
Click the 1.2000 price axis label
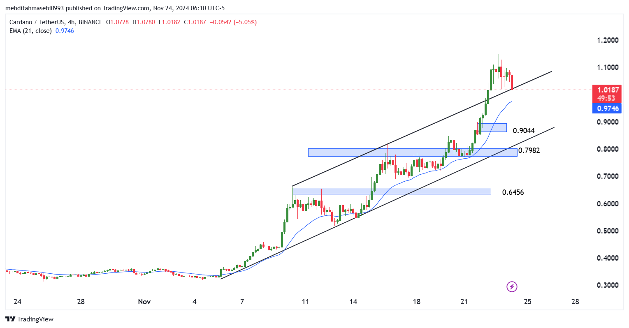pos(608,40)
